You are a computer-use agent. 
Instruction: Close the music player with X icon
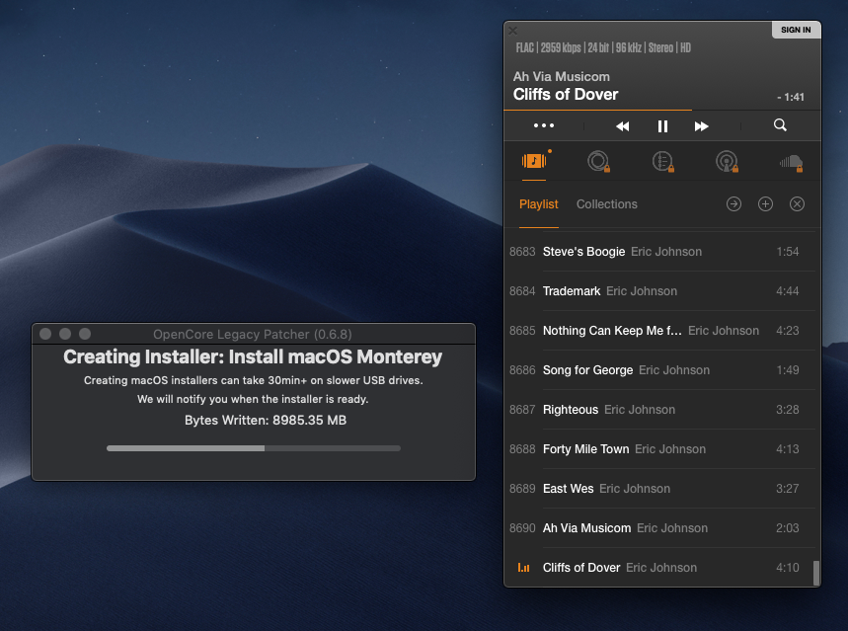513,31
